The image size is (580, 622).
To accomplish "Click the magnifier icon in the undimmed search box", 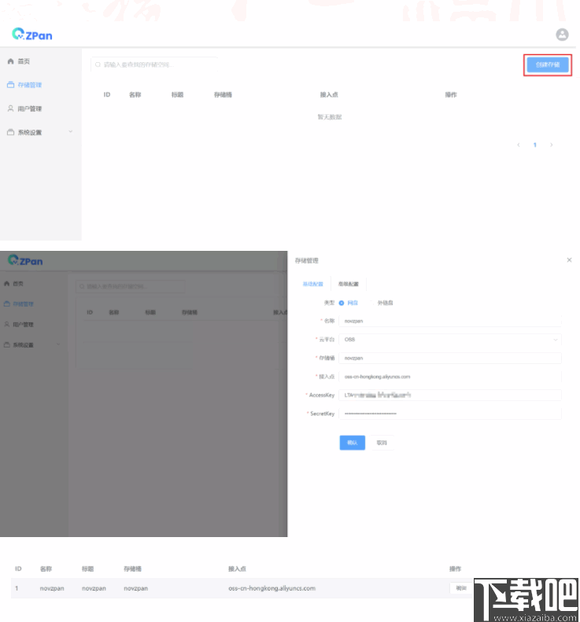I will click(x=98, y=64).
